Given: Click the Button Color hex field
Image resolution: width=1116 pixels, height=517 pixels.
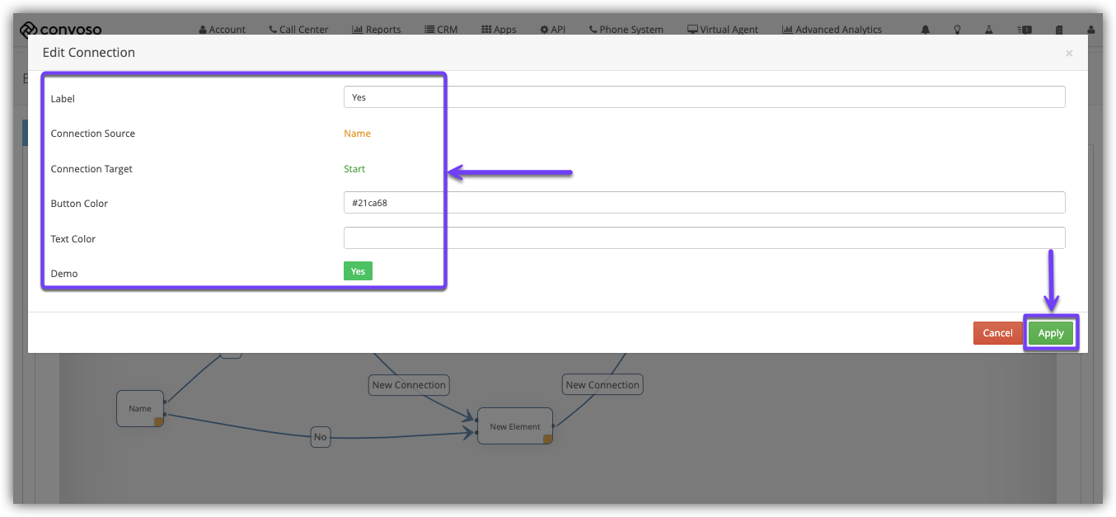Looking at the screenshot, I should click(x=704, y=203).
